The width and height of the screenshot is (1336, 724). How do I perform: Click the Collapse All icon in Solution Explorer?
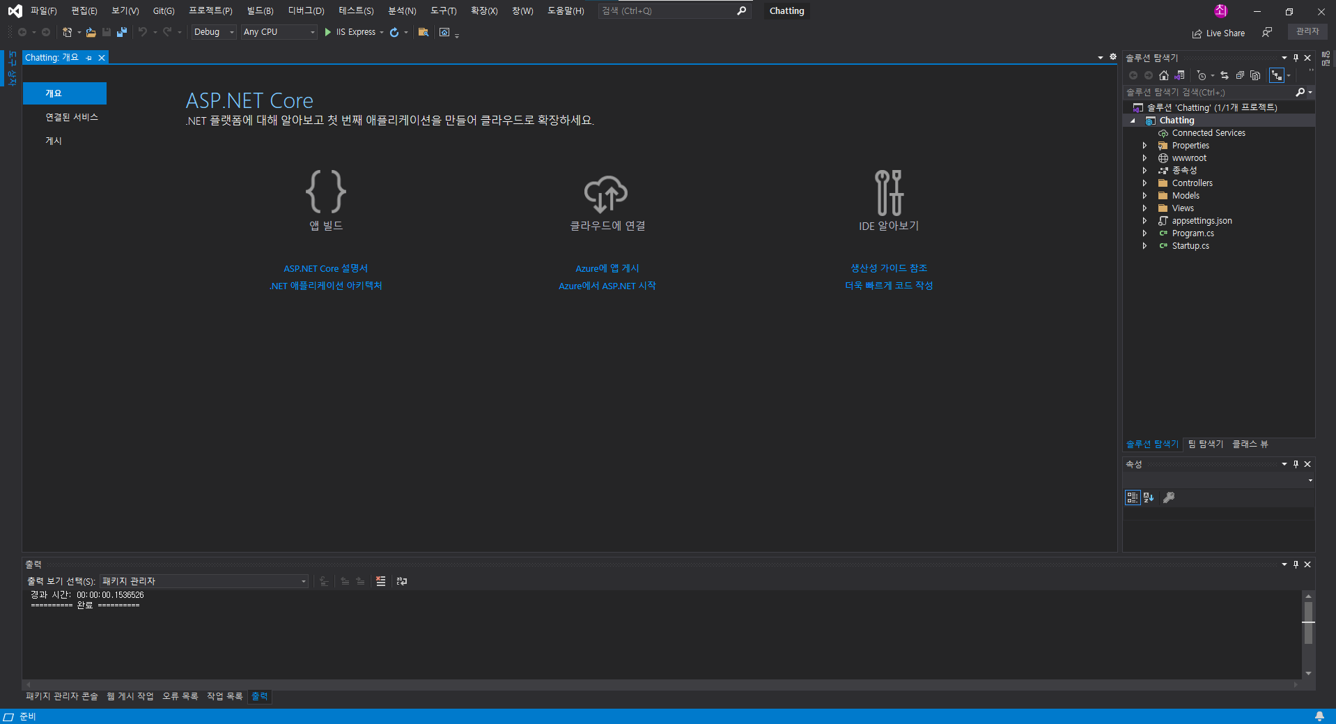point(1240,75)
